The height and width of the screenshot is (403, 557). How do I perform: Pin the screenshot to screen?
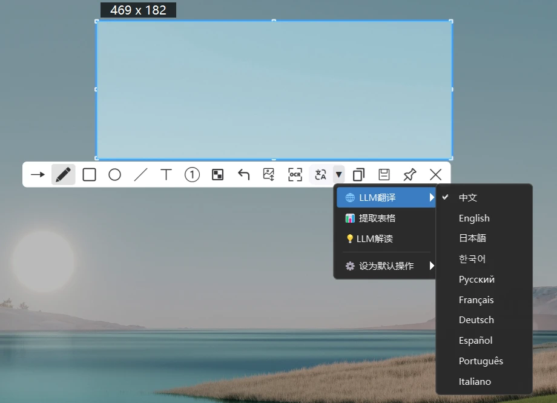click(409, 174)
